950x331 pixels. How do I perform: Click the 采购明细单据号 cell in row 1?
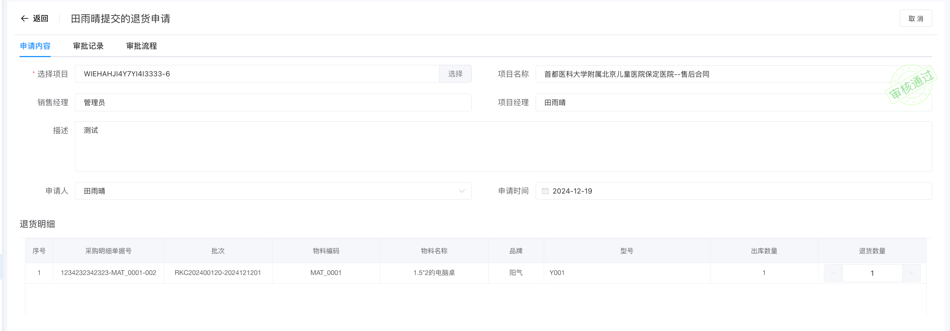(x=108, y=273)
